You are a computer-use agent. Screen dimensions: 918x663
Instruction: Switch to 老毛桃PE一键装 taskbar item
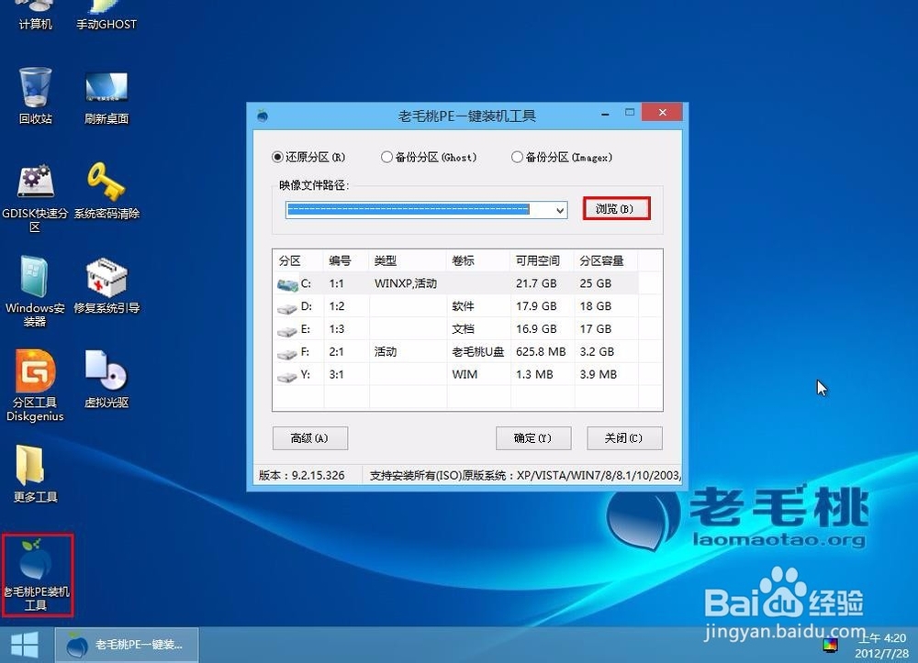tap(127, 645)
